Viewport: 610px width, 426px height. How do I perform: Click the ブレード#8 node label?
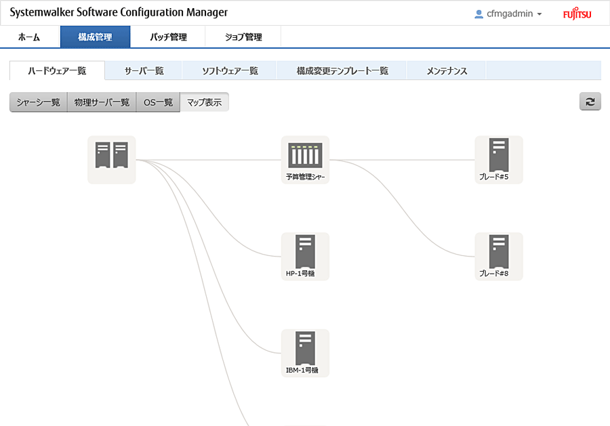[493, 274]
